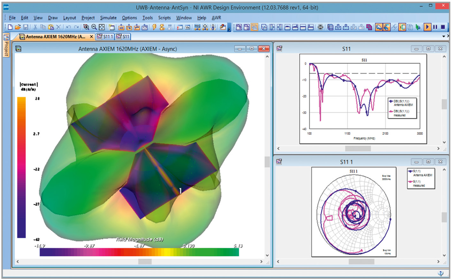
Task: Click the thermometer-style tuner icon in the toolbar
Action: pyautogui.click(x=213, y=27)
